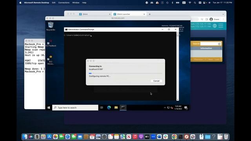Open Trash from the Dock
Viewport: 251px width, 141px height.
[226, 137]
